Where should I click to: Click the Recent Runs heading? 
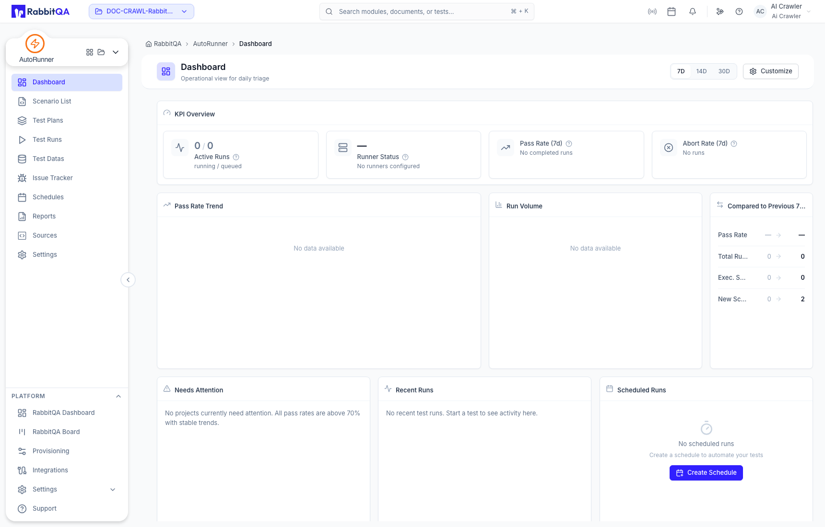click(414, 390)
